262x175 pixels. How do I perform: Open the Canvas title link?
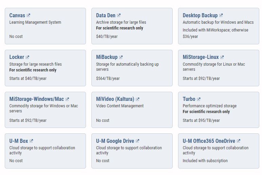tap(17, 15)
